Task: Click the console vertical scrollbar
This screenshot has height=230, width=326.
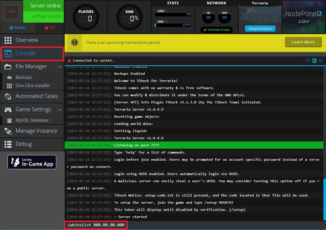Action: pyautogui.click(x=325, y=199)
